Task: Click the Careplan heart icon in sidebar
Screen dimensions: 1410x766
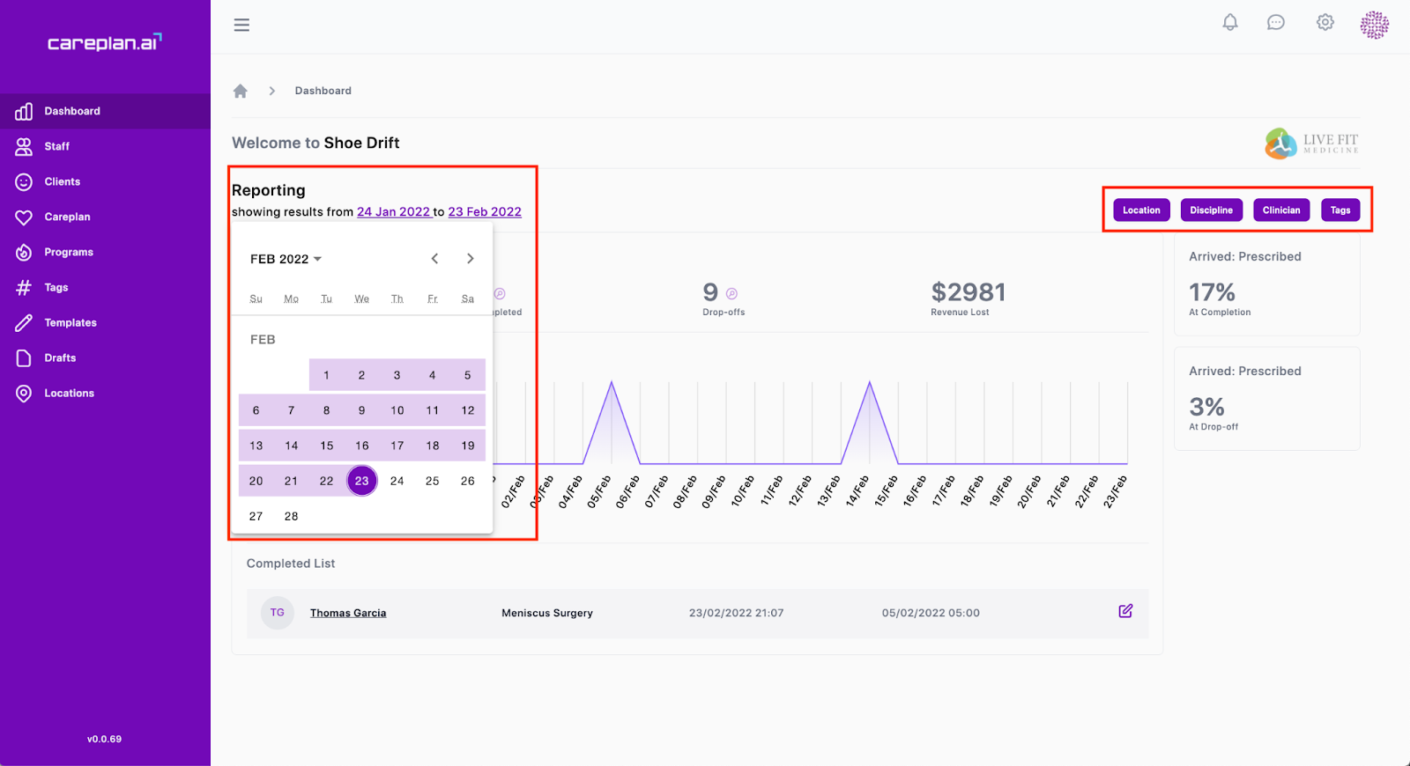Action: click(x=24, y=217)
